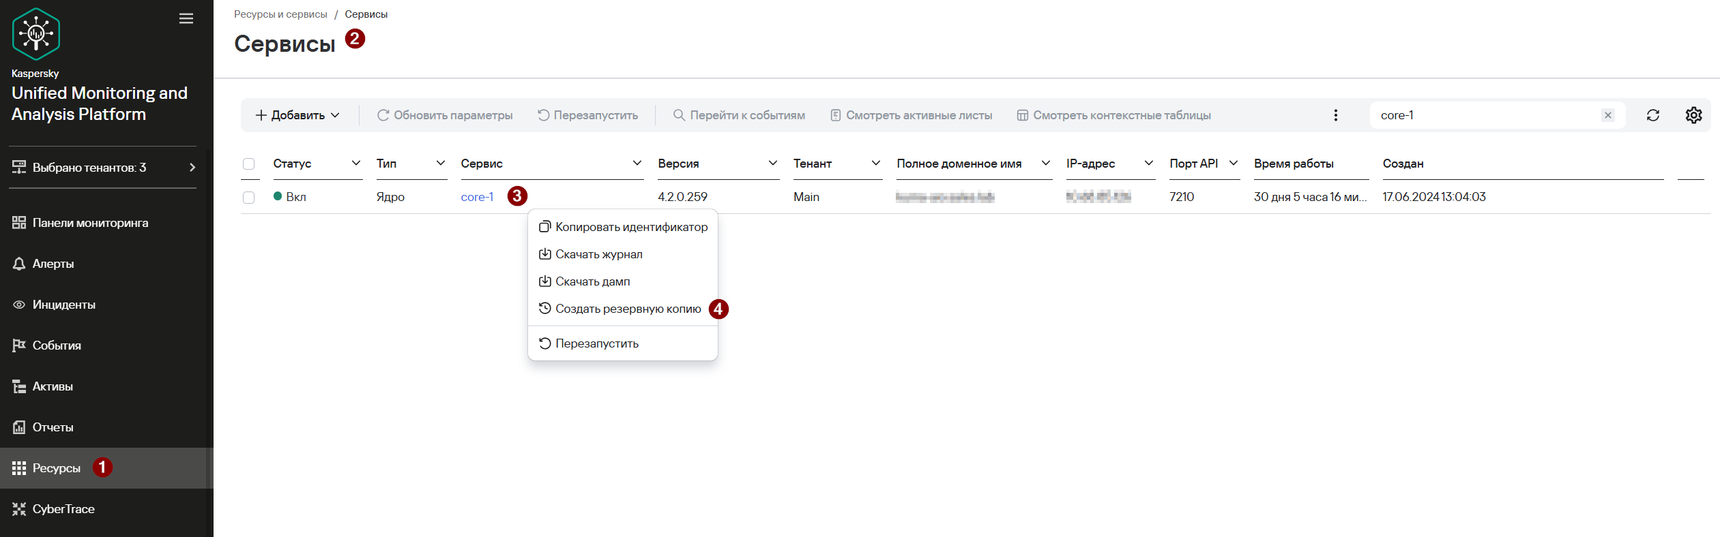Open the tenant selection icon
The image size is (1720, 537).
click(x=19, y=167)
